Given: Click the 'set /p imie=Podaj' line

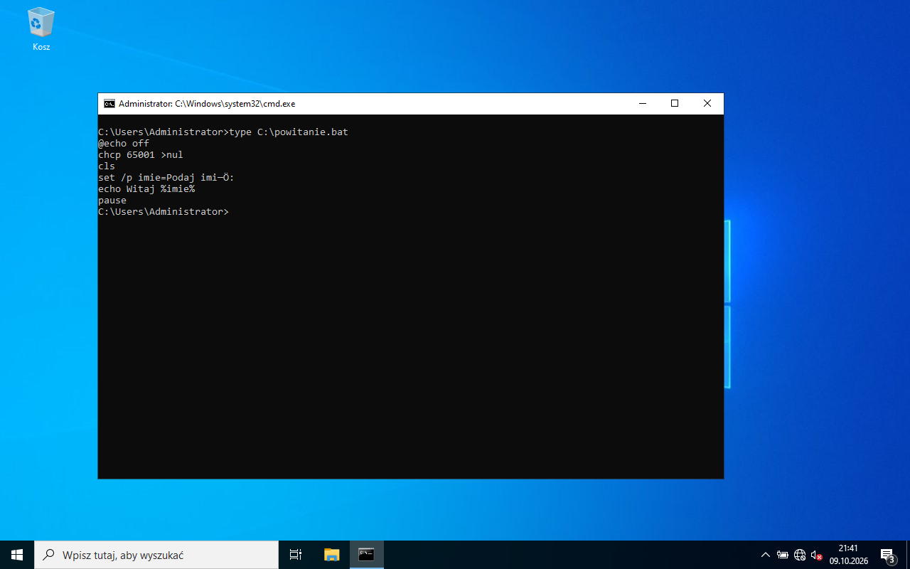Looking at the screenshot, I should pyautogui.click(x=166, y=178).
